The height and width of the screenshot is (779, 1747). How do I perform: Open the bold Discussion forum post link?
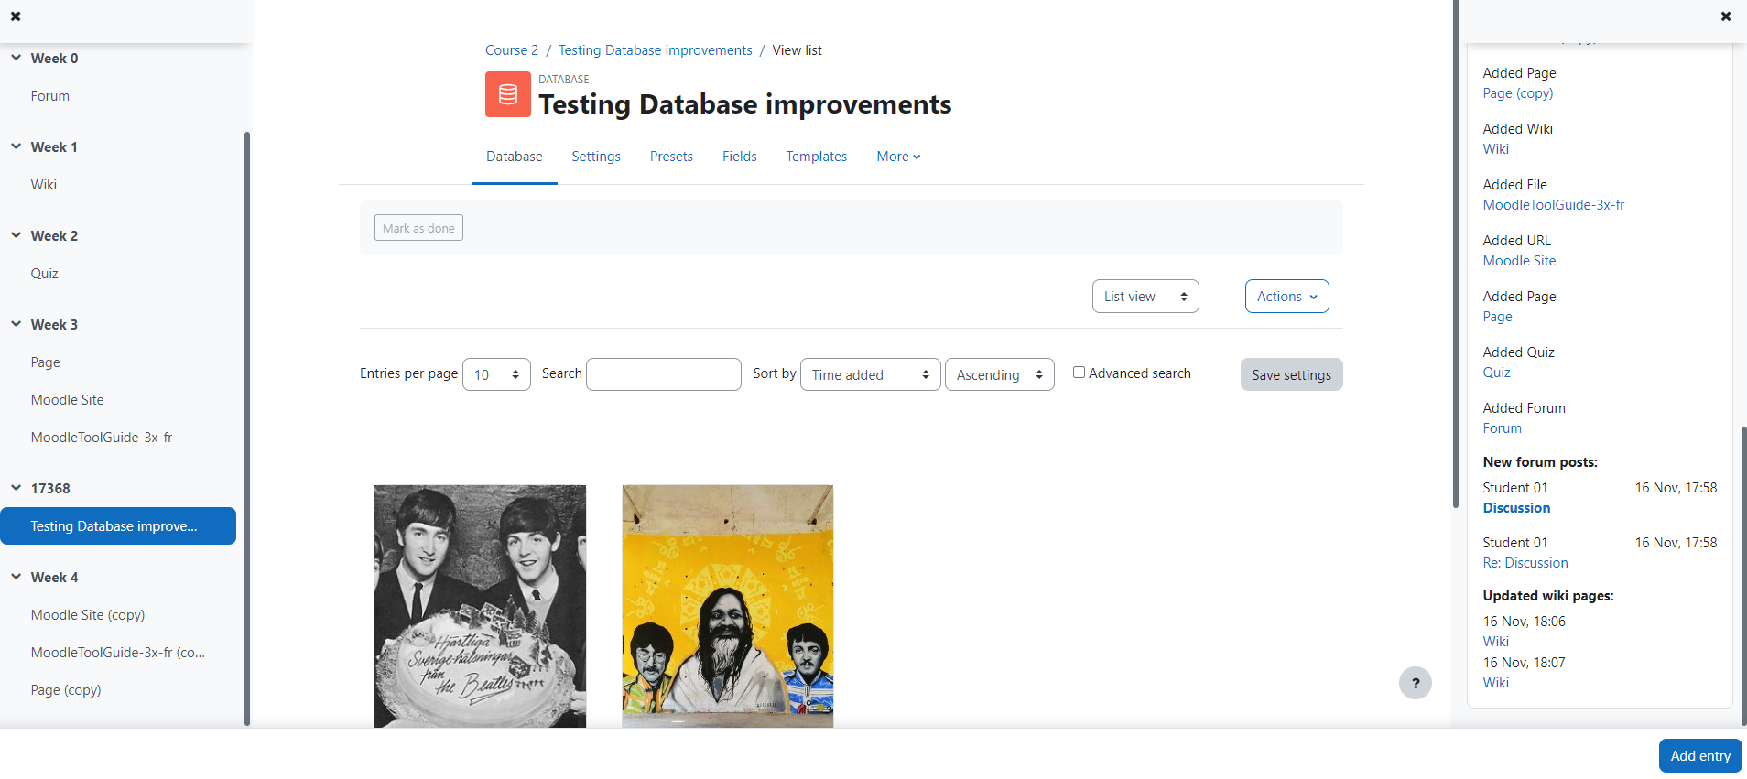[1517, 508]
